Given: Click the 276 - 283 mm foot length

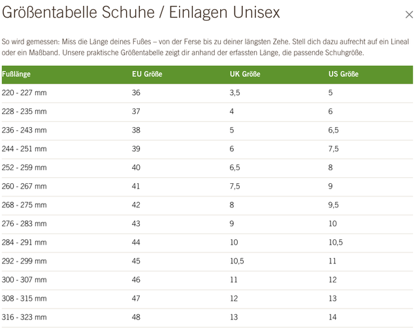Looking at the screenshot, I should tap(24, 224).
